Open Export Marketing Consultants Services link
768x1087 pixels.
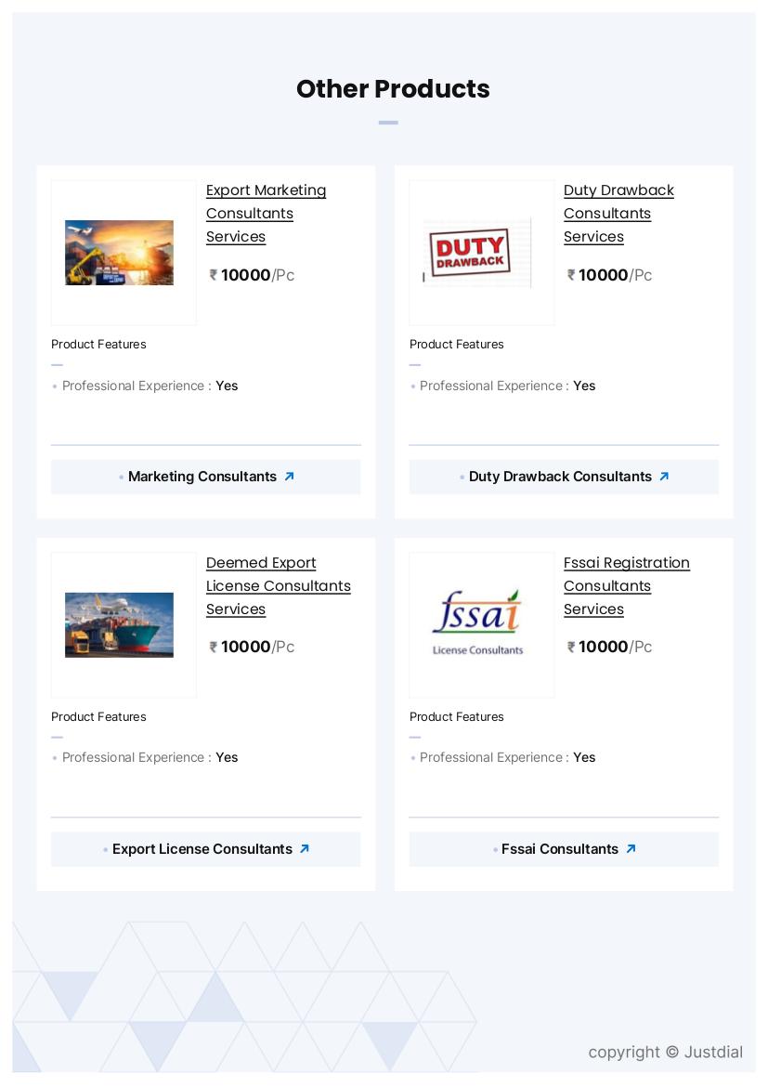click(x=266, y=213)
